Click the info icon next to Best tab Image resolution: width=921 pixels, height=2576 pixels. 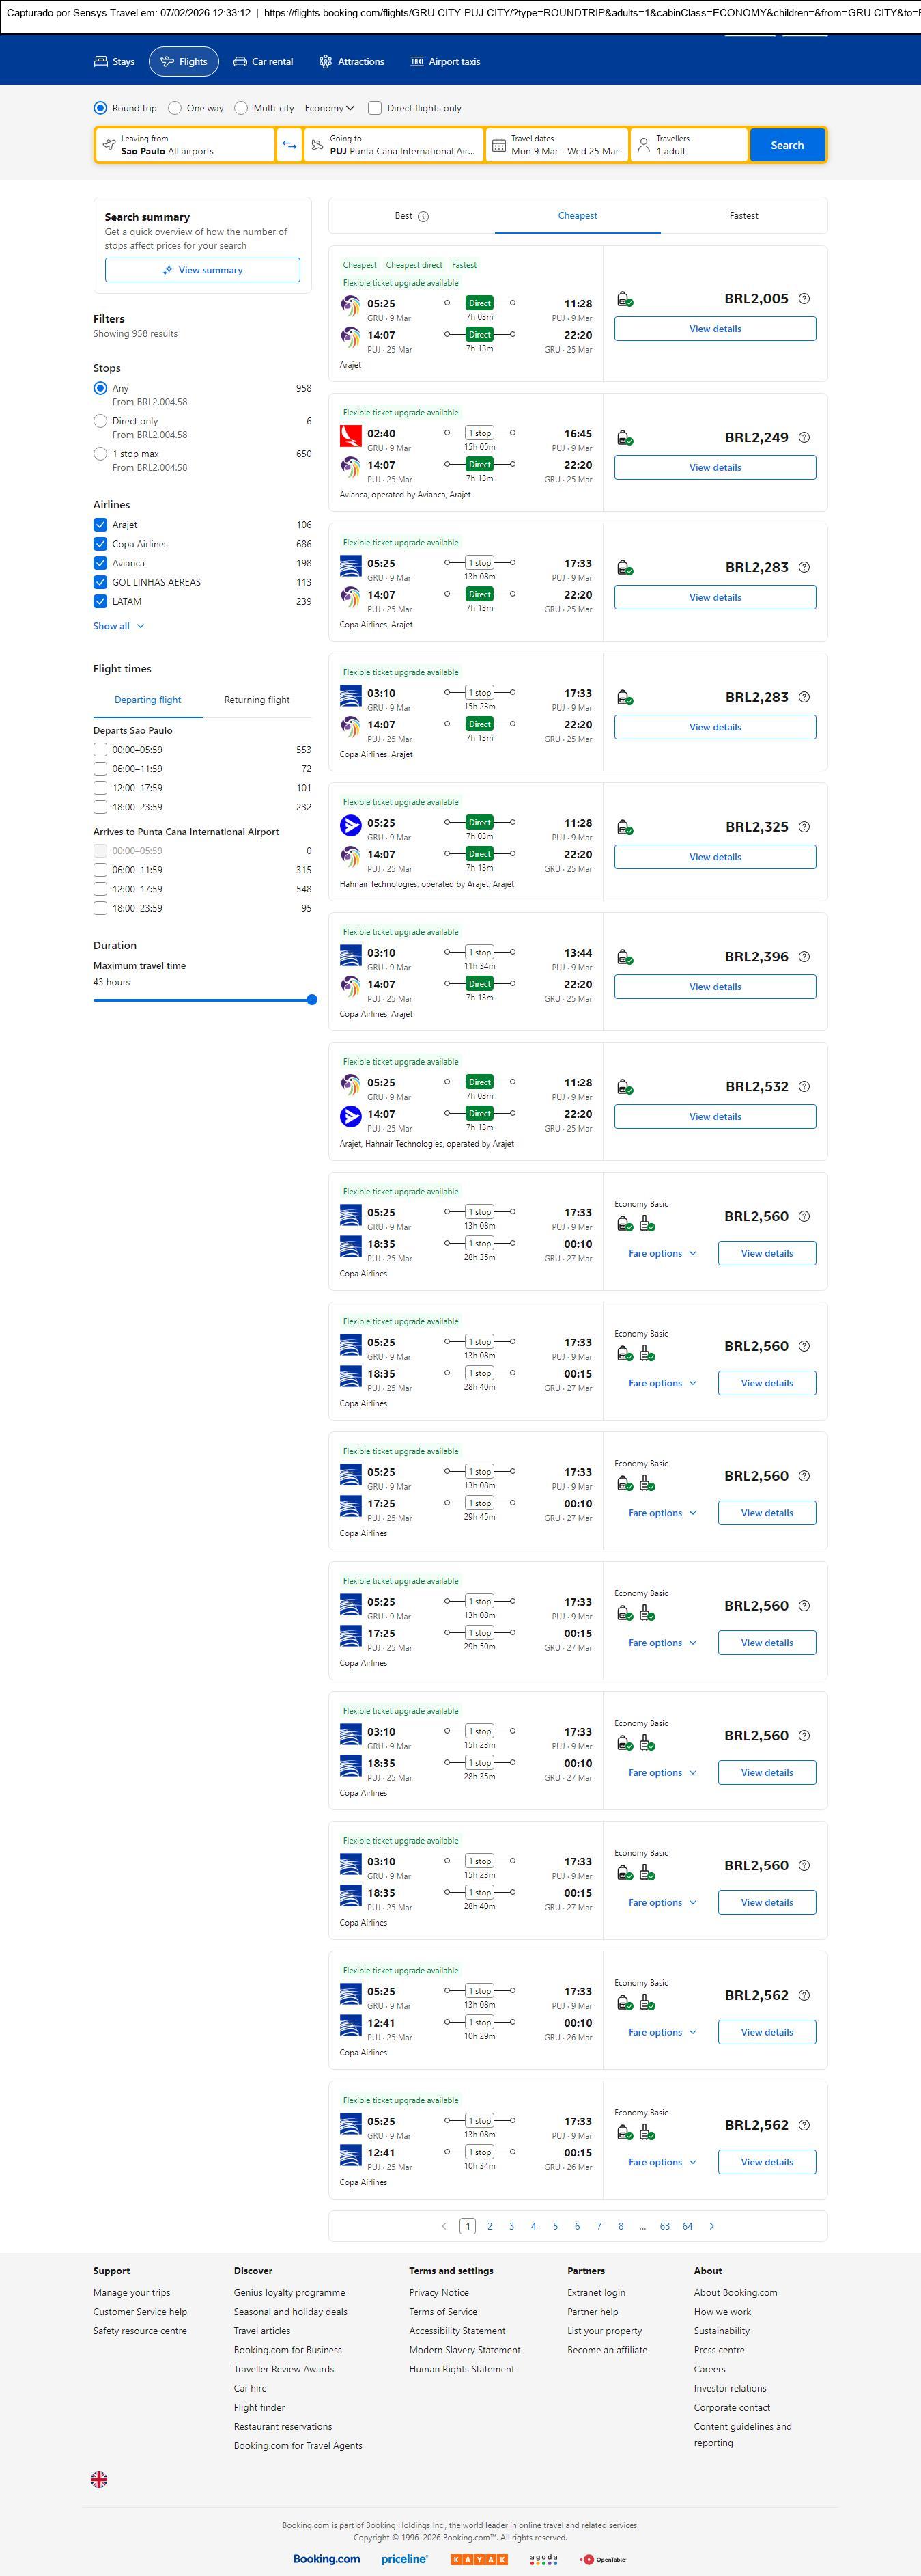(423, 216)
